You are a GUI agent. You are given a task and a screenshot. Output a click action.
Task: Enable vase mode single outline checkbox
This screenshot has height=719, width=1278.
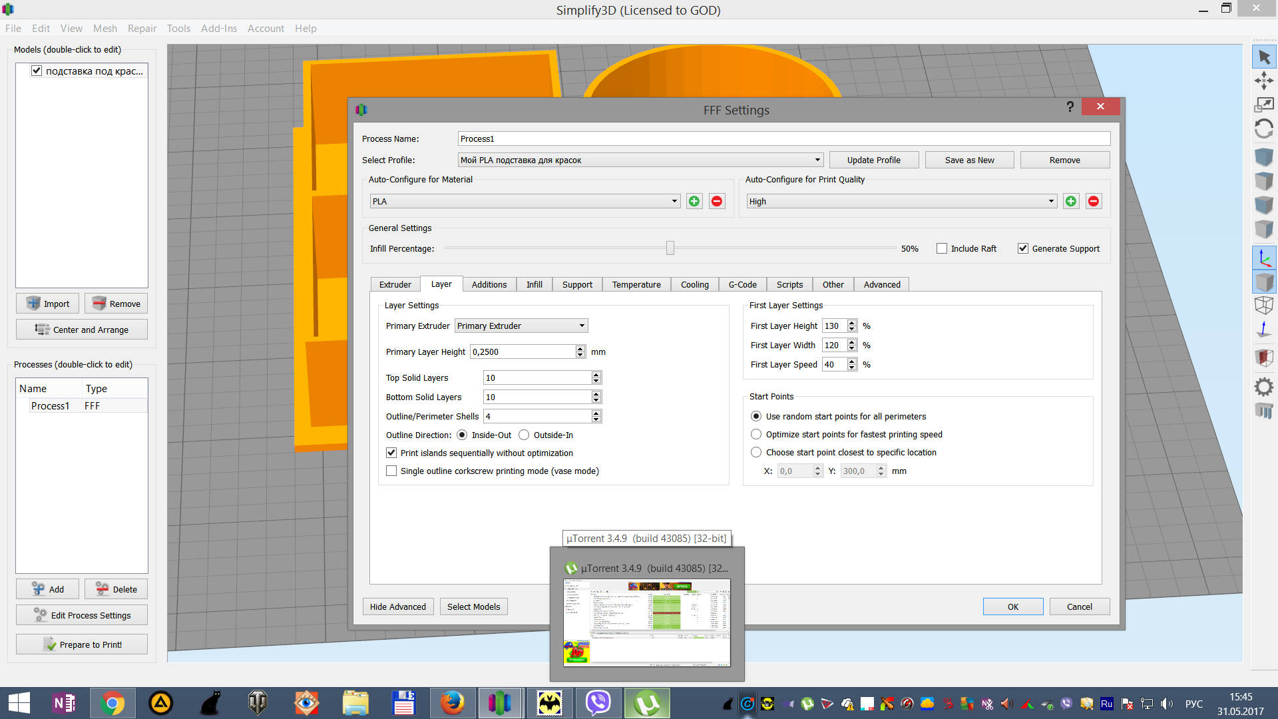coord(391,471)
